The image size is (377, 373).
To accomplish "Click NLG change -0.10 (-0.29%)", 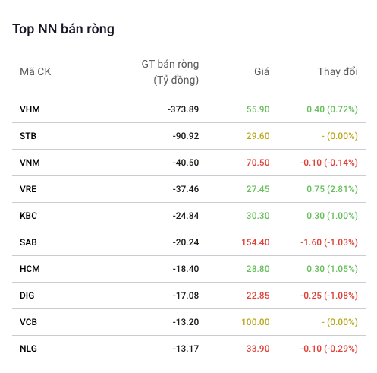I will click(329, 349).
